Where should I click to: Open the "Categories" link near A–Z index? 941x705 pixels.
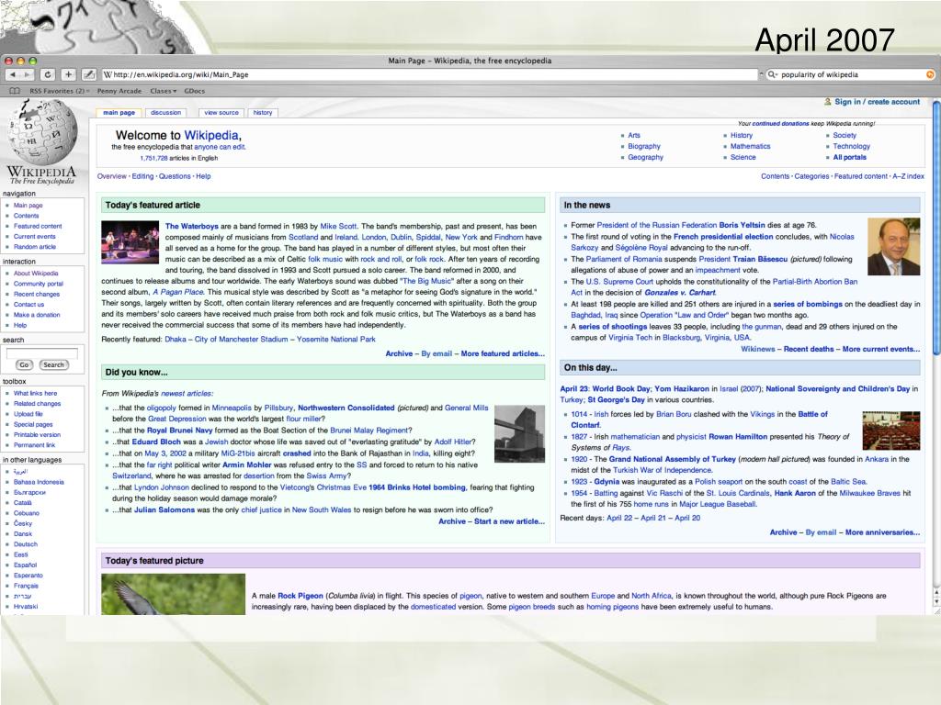(811, 176)
